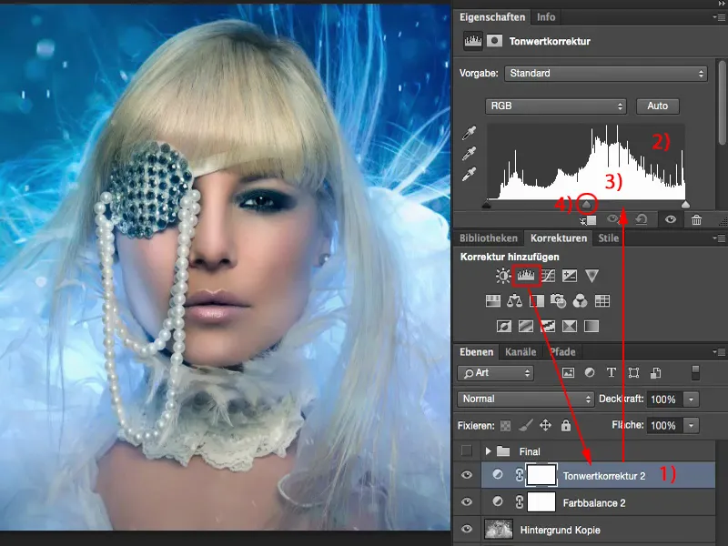This screenshot has height=546, width=728.
Task: Switch to the Pfade tab
Action: tap(562, 352)
